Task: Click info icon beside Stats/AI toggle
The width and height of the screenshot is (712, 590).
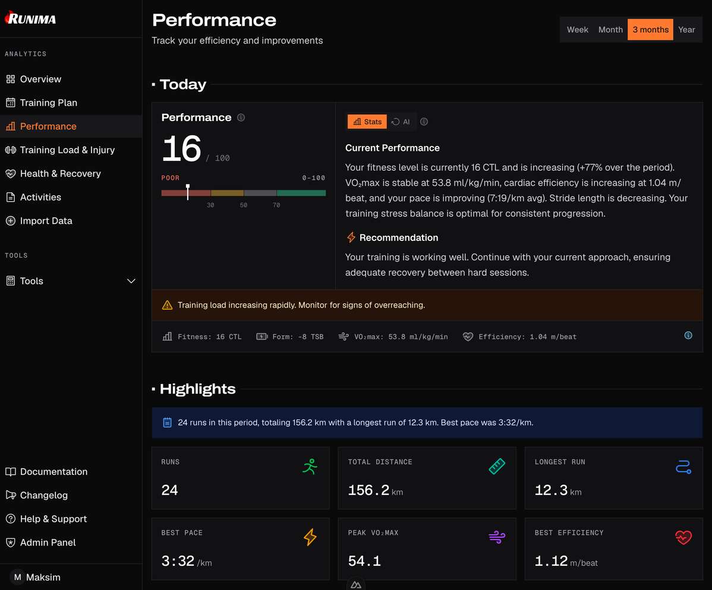Action: pyautogui.click(x=424, y=122)
